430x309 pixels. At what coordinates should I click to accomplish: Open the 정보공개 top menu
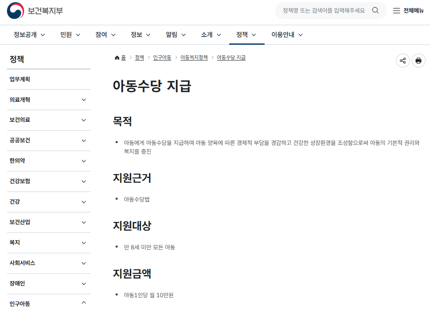[29, 35]
